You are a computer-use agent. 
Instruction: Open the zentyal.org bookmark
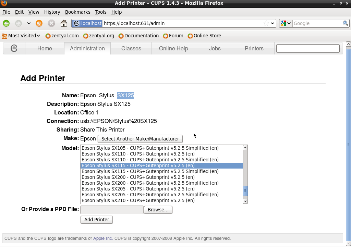[98, 36]
